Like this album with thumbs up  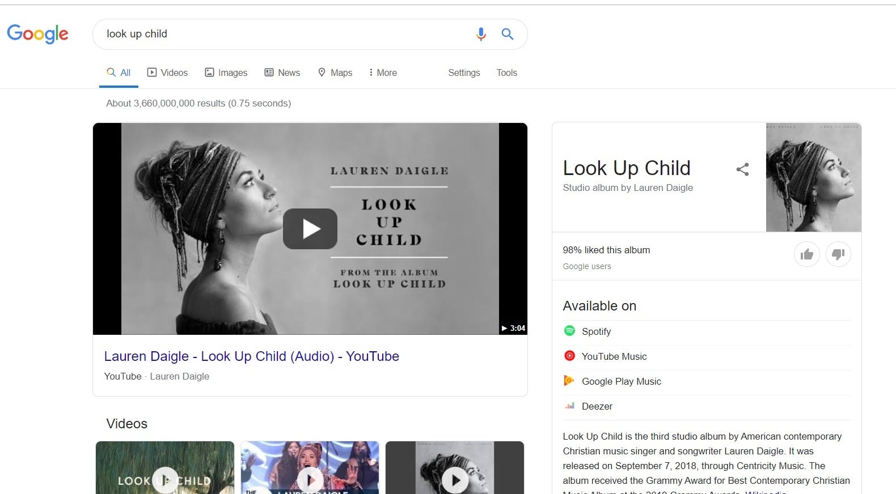[x=807, y=254]
